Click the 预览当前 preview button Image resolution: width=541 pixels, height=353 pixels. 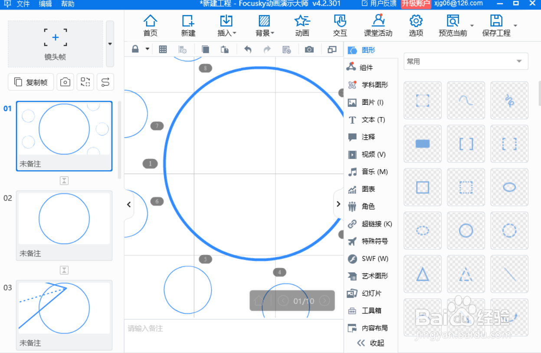[452, 26]
